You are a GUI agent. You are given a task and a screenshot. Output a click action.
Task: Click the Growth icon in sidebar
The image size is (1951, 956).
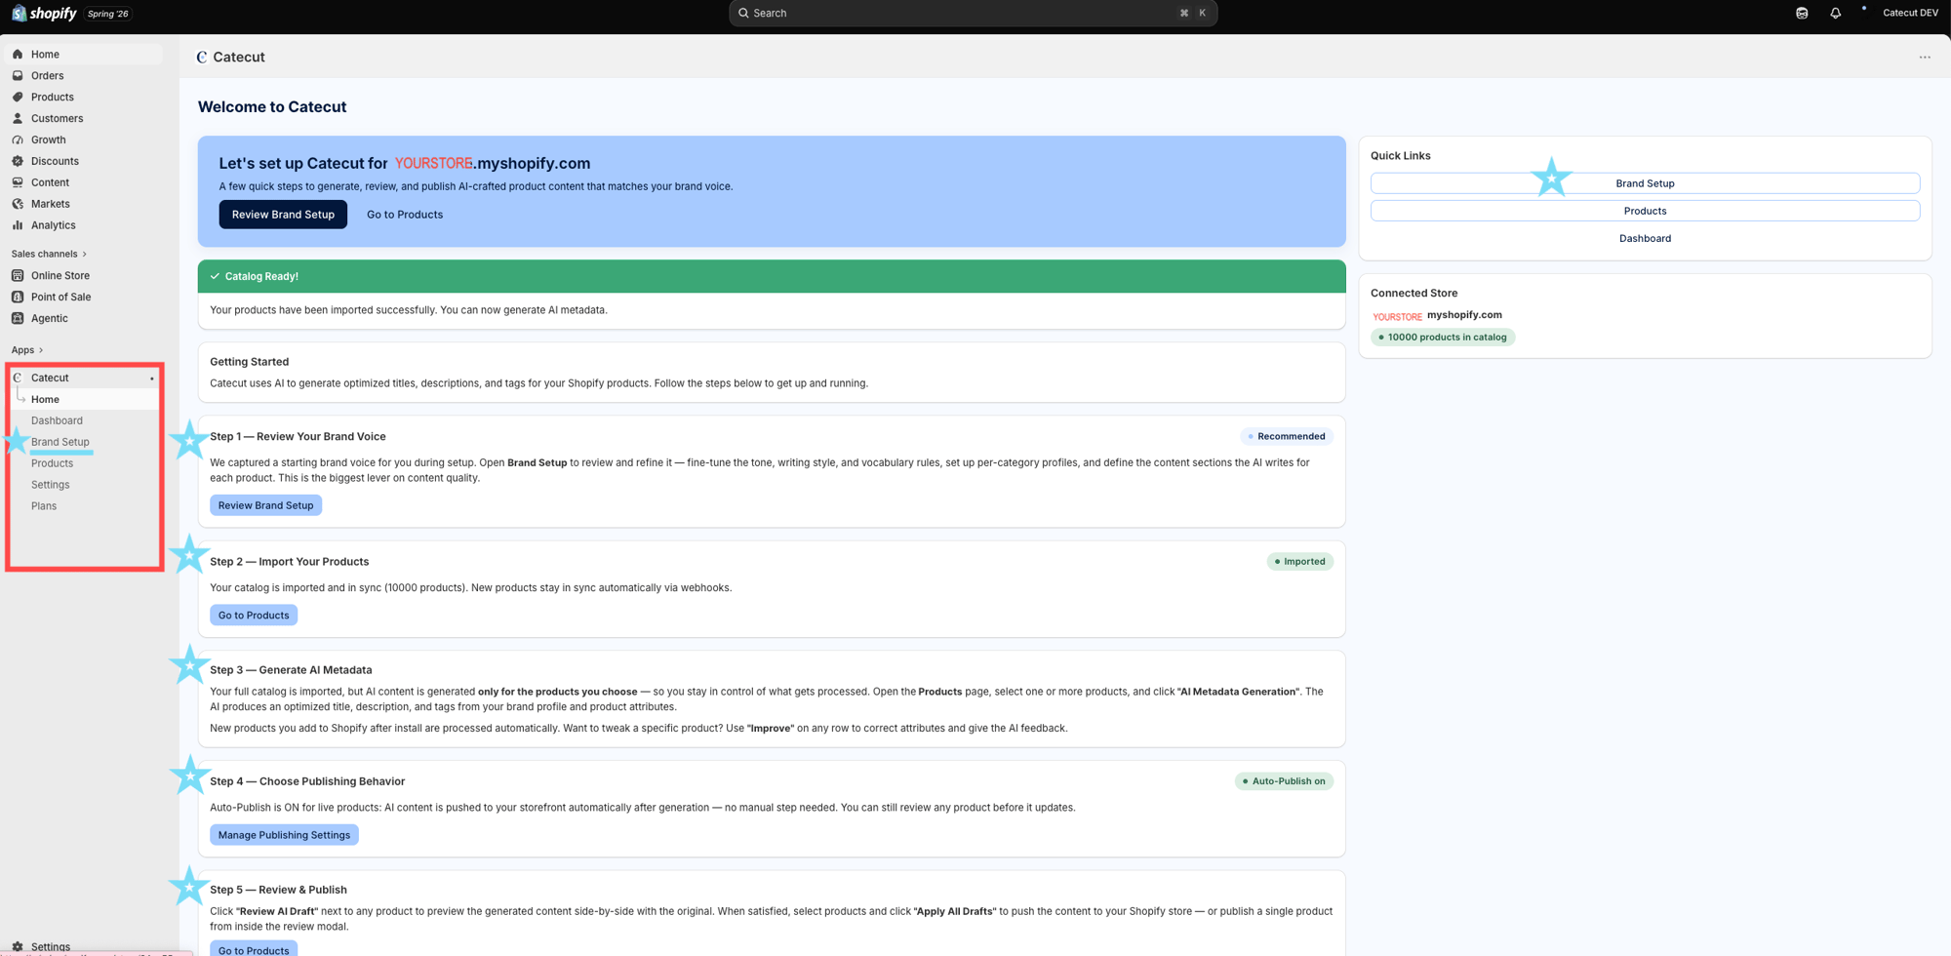[x=18, y=139]
